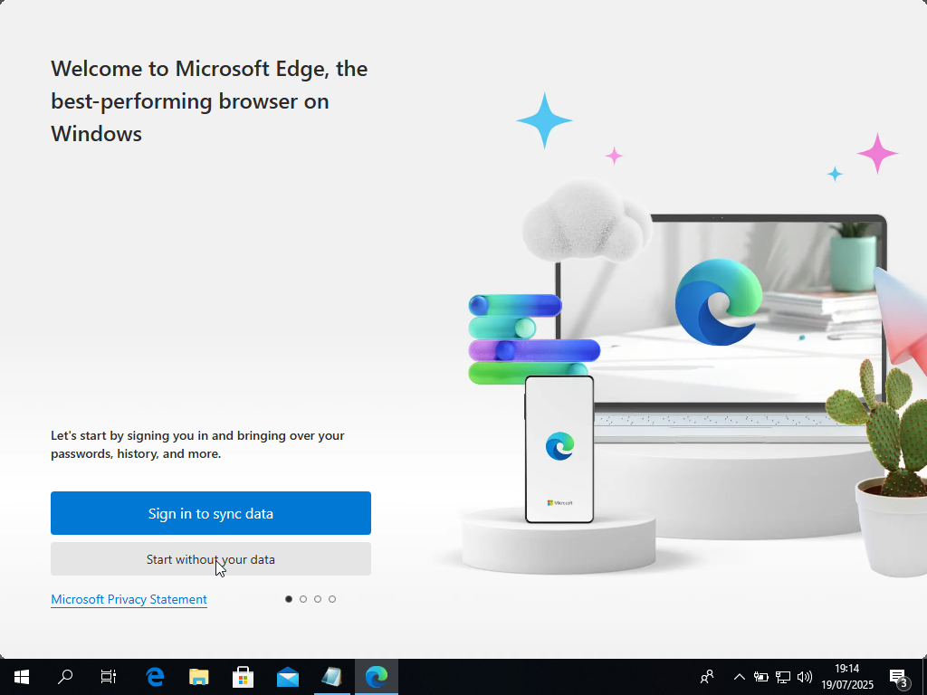
Task: Open File Explorer from the taskbar
Action: (198, 676)
